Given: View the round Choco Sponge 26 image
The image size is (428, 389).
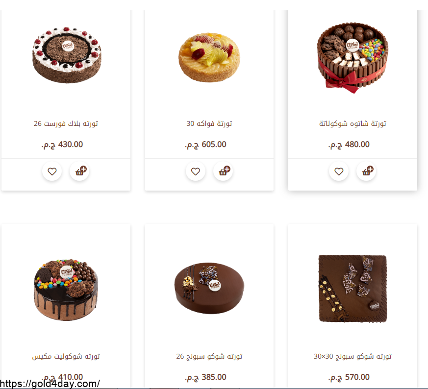Looking at the screenshot, I should pos(209,289).
